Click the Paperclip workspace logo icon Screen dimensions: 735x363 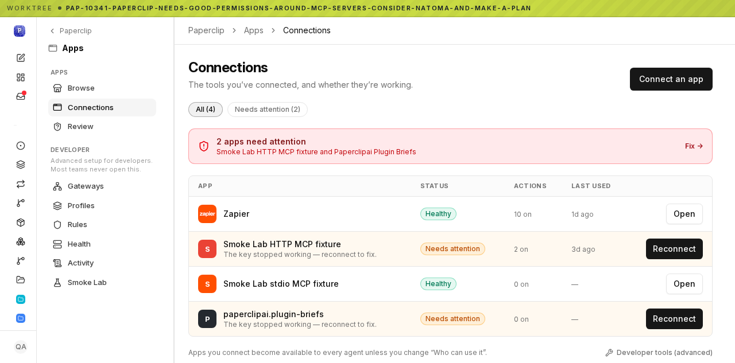(20, 31)
